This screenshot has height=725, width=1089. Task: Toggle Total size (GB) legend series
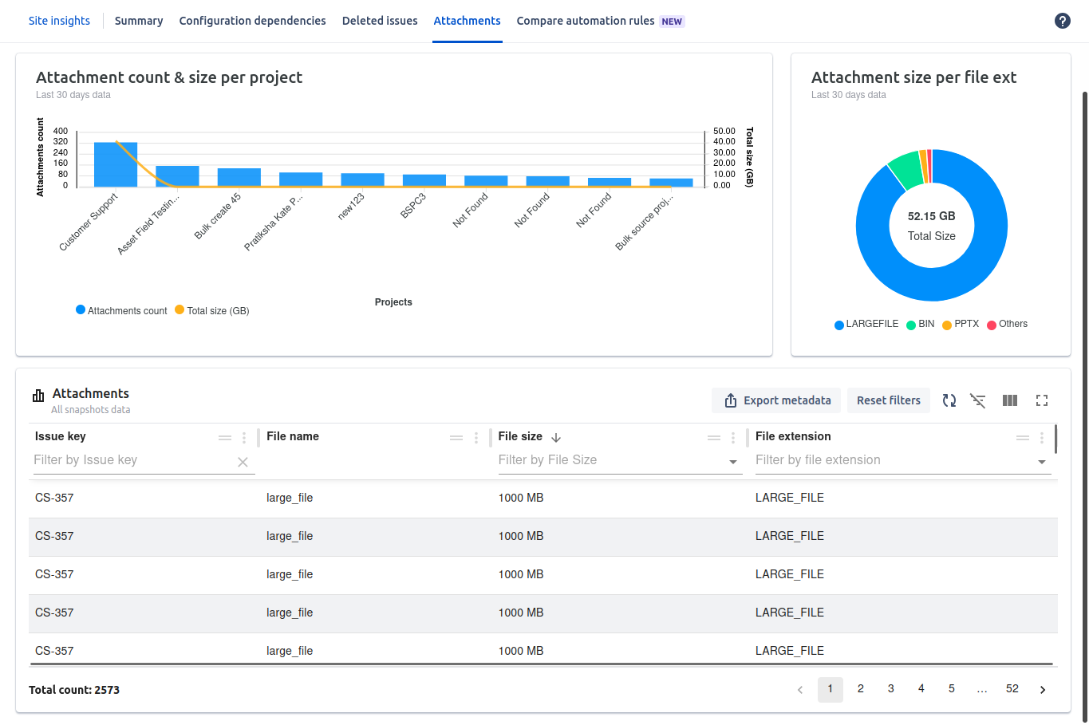tap(212, 310)
